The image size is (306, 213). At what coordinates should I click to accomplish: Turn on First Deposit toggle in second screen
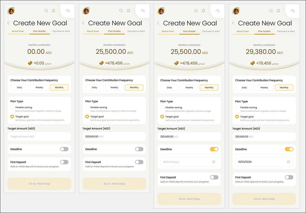click(139, 162)
